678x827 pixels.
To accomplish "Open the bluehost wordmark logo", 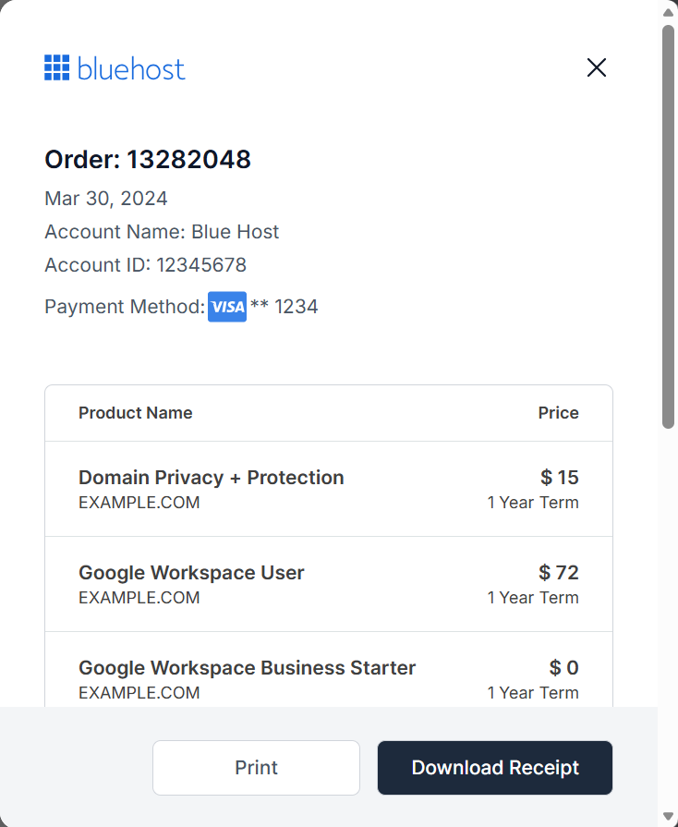I will point(132,67).
